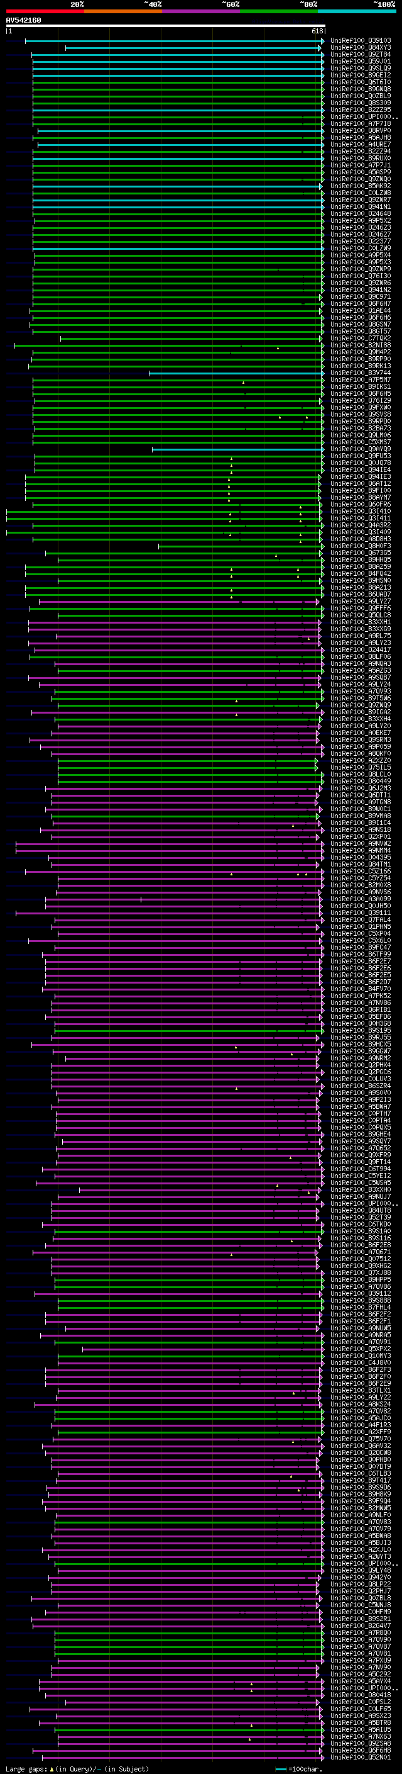This screenshot has height=1774, width=402.
Task: Select the last hit UniRef100_Q52N01
Action: coord(361,1758)
